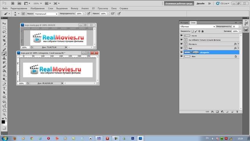Click the foreground color swatch
The width and height of the screenshot is (250, 141).
click(3, 122)
